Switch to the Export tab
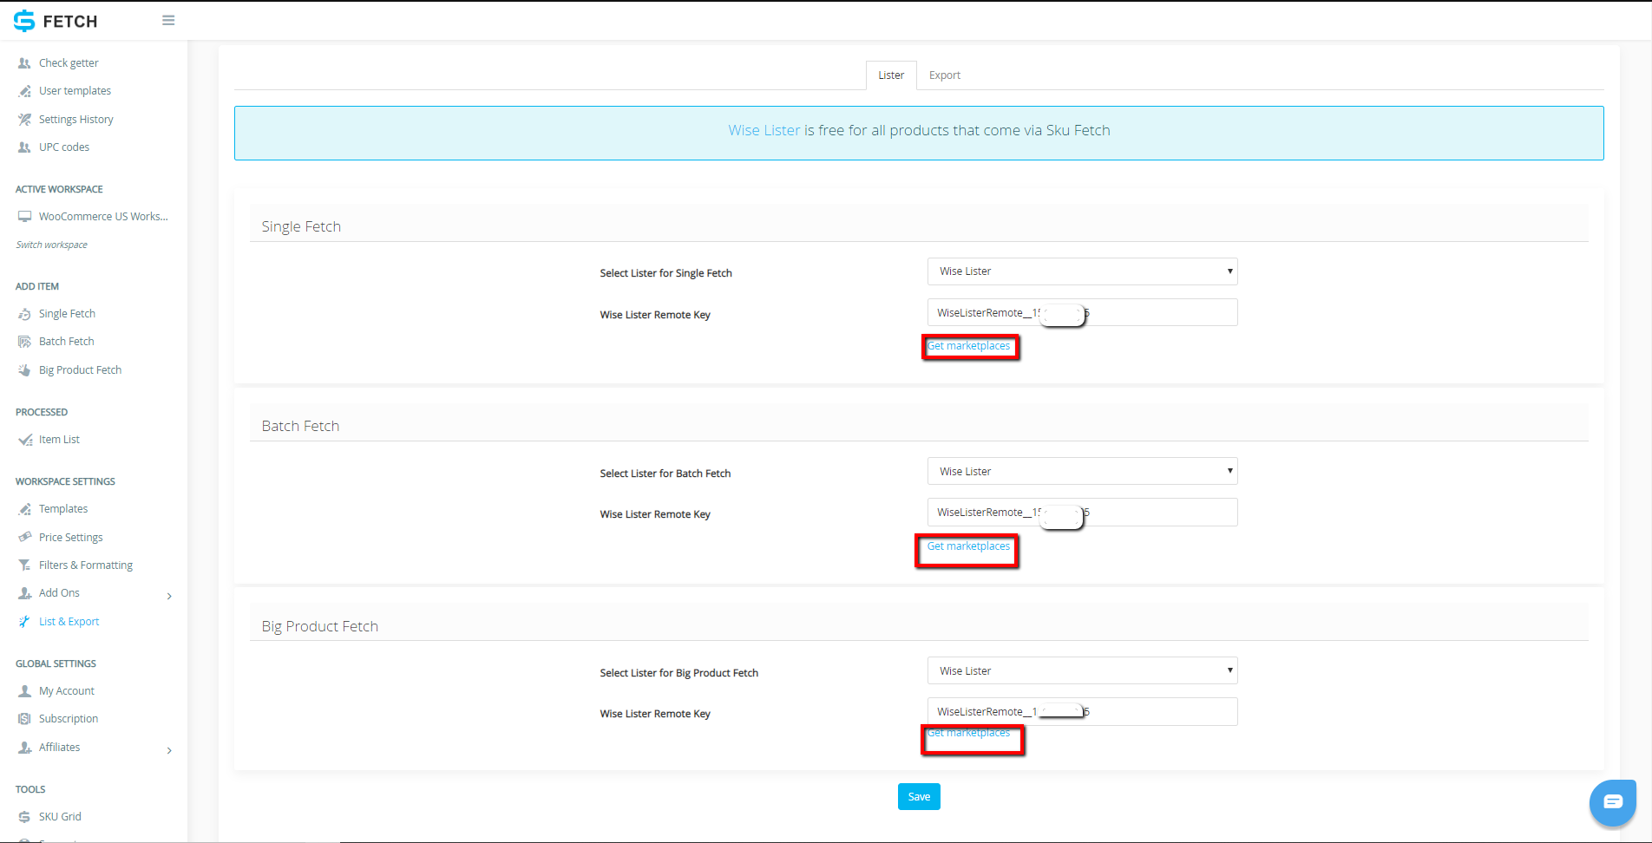 [x=944, y=75]
